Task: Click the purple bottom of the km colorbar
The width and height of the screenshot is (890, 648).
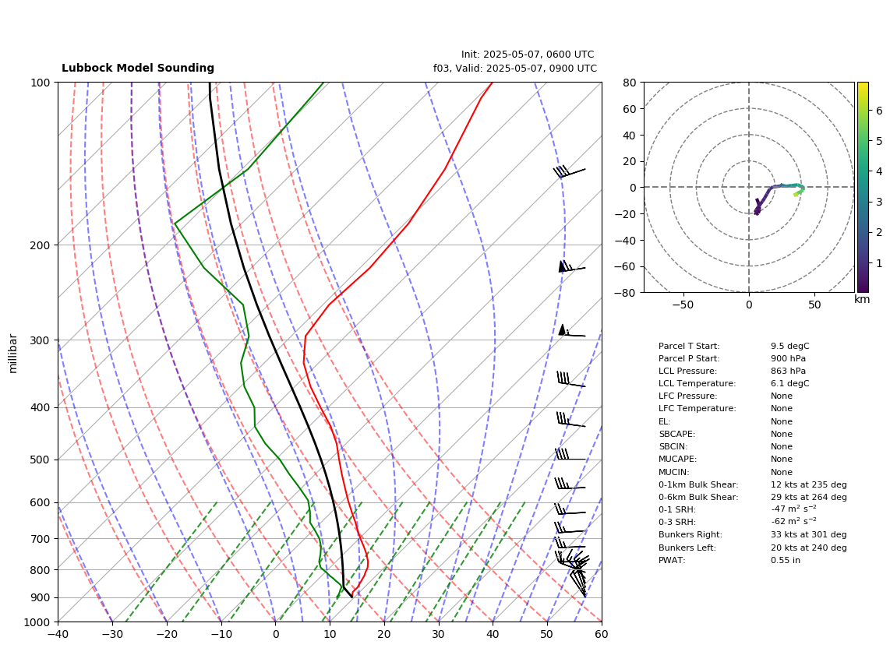Action: coord(862,288)
